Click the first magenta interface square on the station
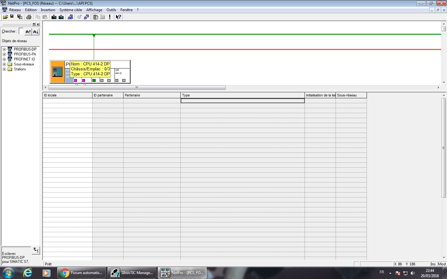447x279 pixels. pos(75,81)
